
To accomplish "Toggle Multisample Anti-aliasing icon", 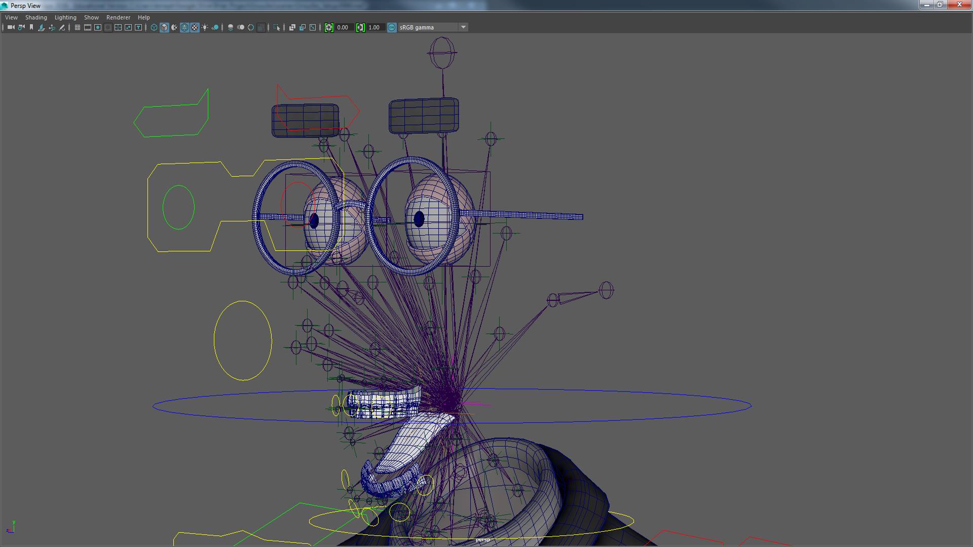I will point(251,27).
